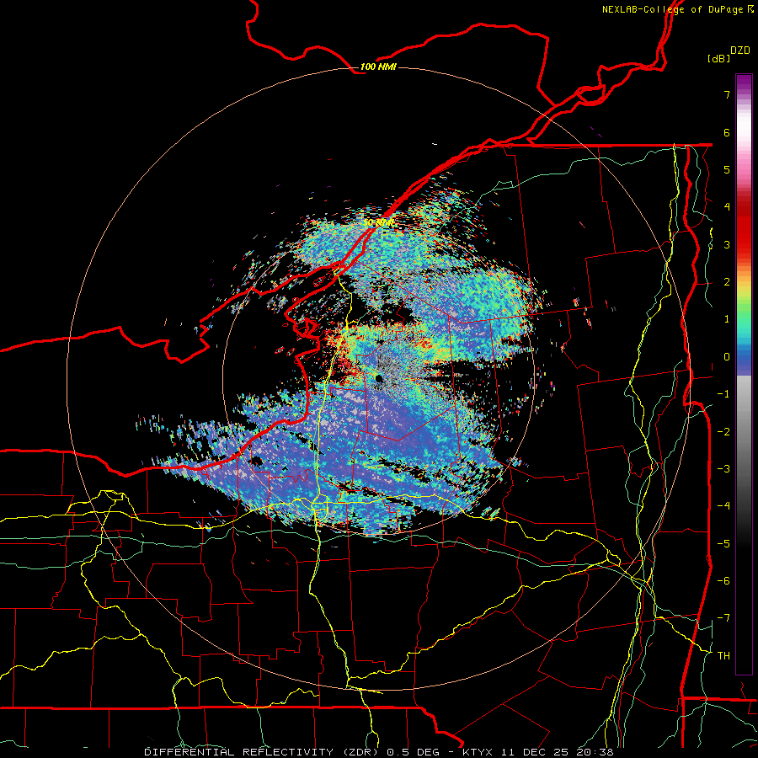Screen dimensions: 758x758
Task: Click the color scale value -7
Action: click(x=723, y=618)
